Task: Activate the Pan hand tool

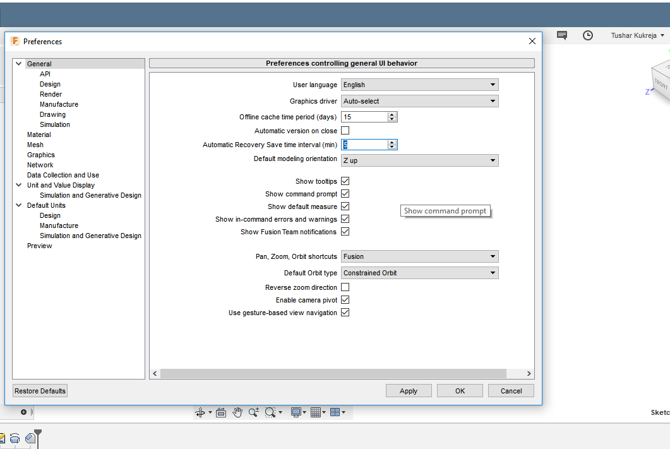Action: (237, 412)
